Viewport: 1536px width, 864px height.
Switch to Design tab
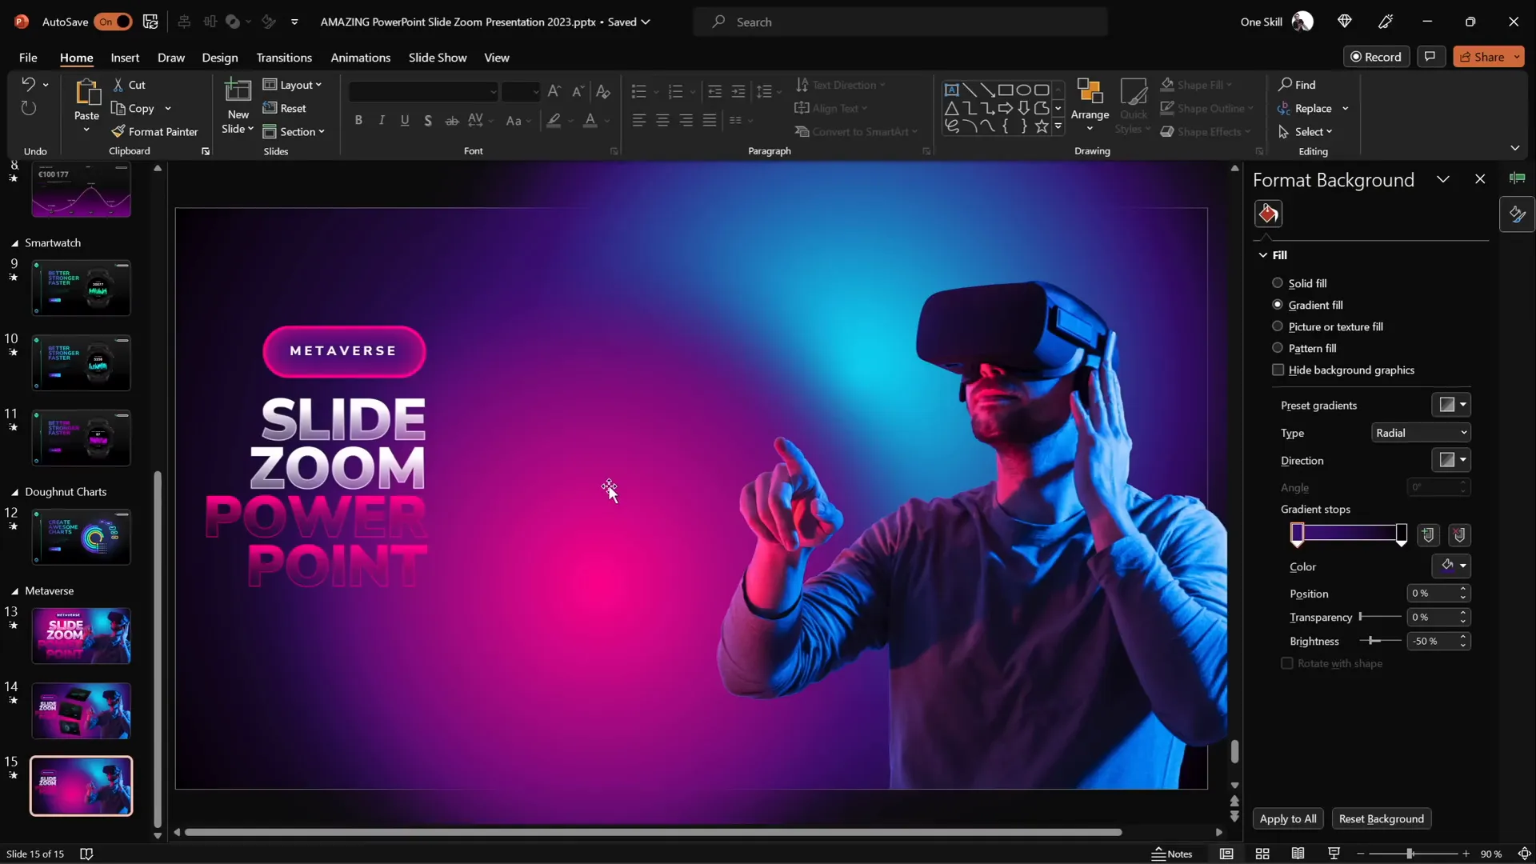219,58
